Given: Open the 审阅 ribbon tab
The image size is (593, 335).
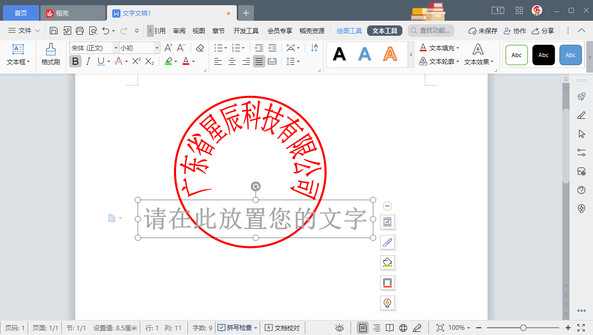Looking at the screenshot, I should tap(179, 31).
